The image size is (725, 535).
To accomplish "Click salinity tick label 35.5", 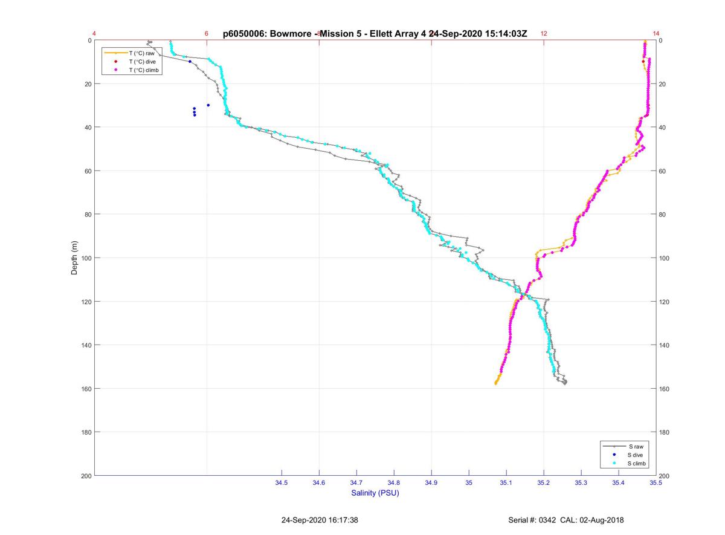I will tap(656, 483).
